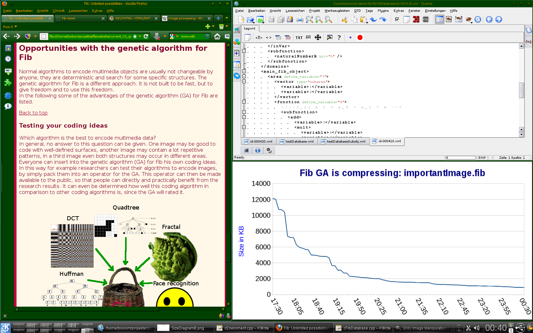Click the red record circle button
Viewport: 533px width, 333px height.
(x=360, y=37)
